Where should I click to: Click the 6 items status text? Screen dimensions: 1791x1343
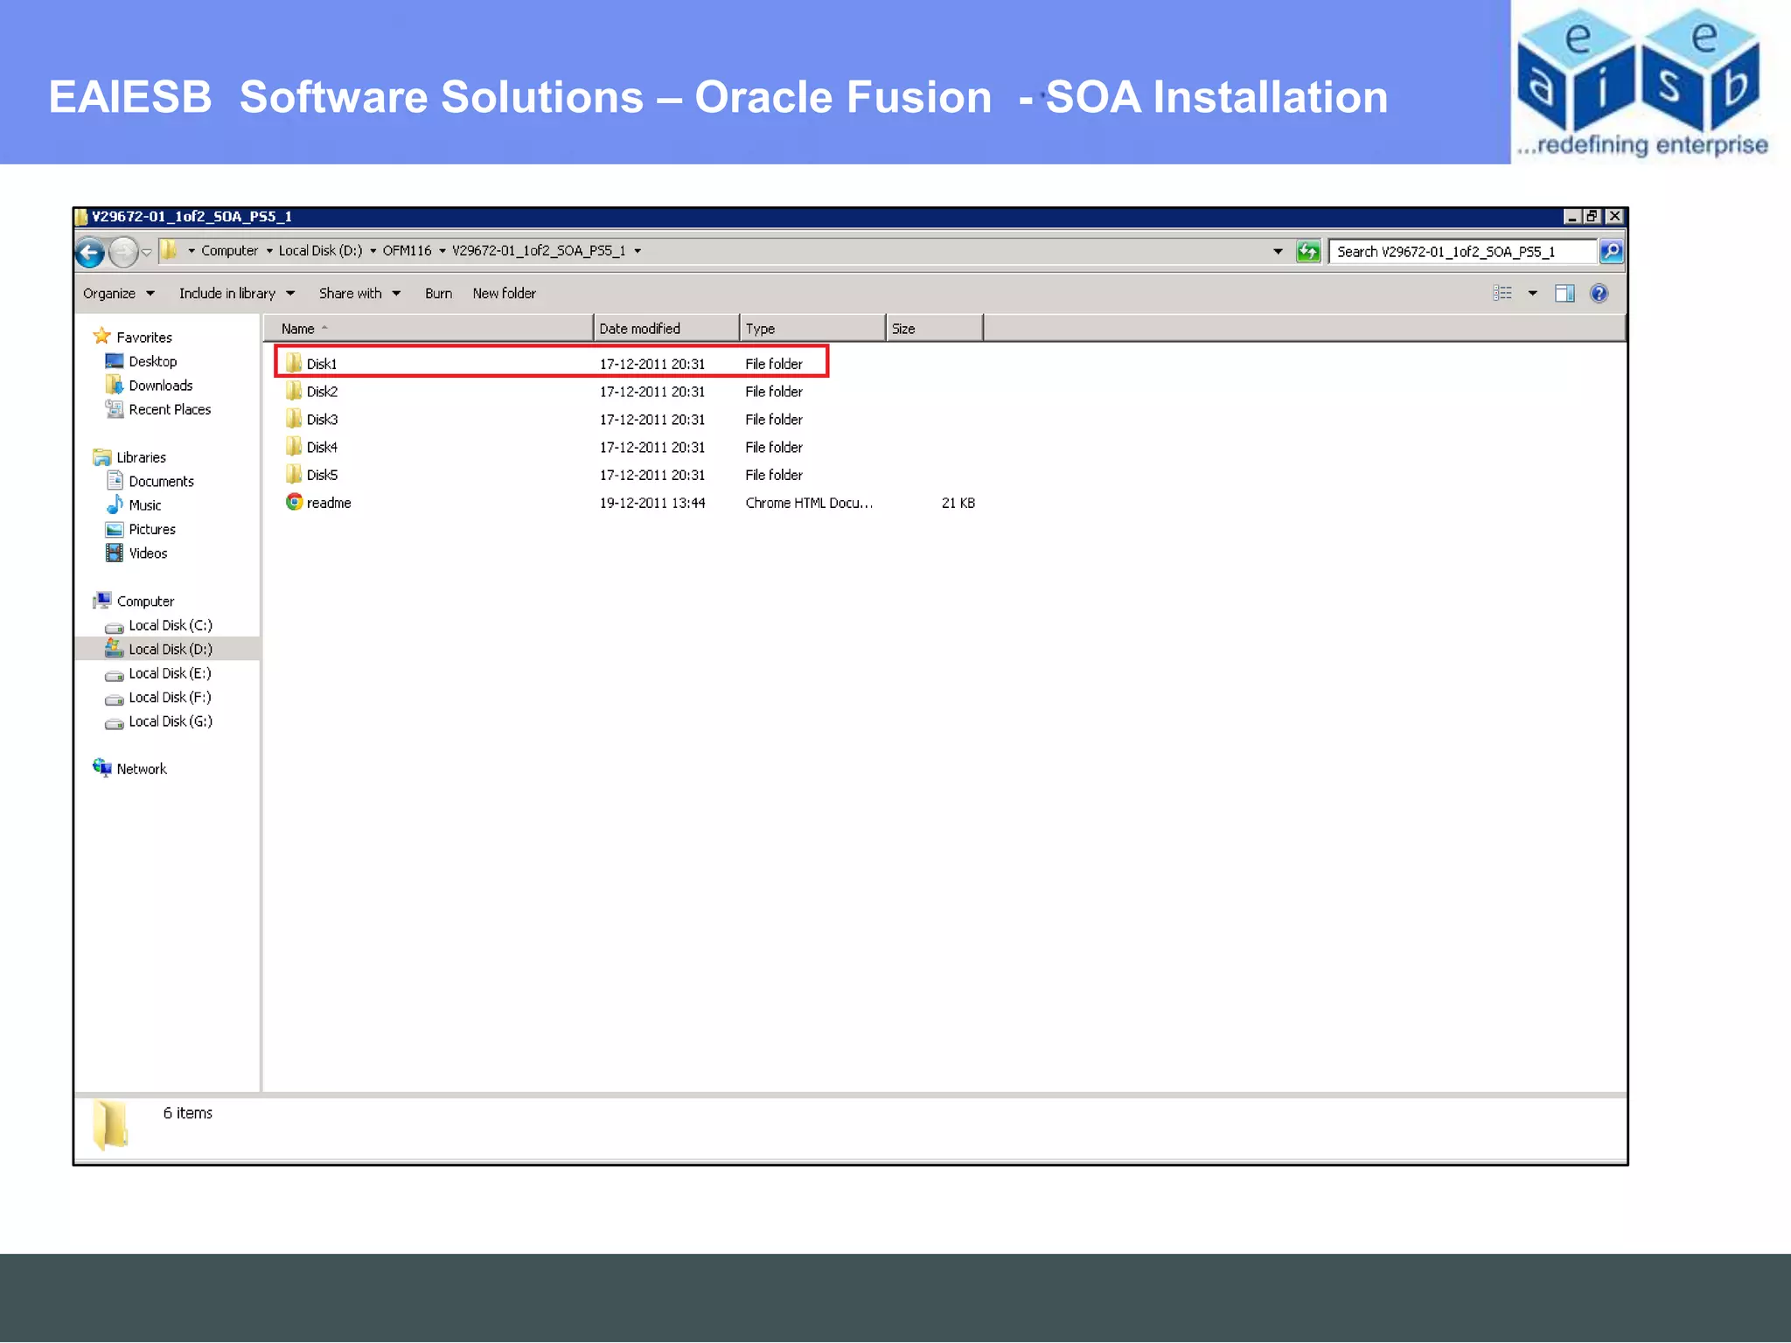tap(187, 1114)
